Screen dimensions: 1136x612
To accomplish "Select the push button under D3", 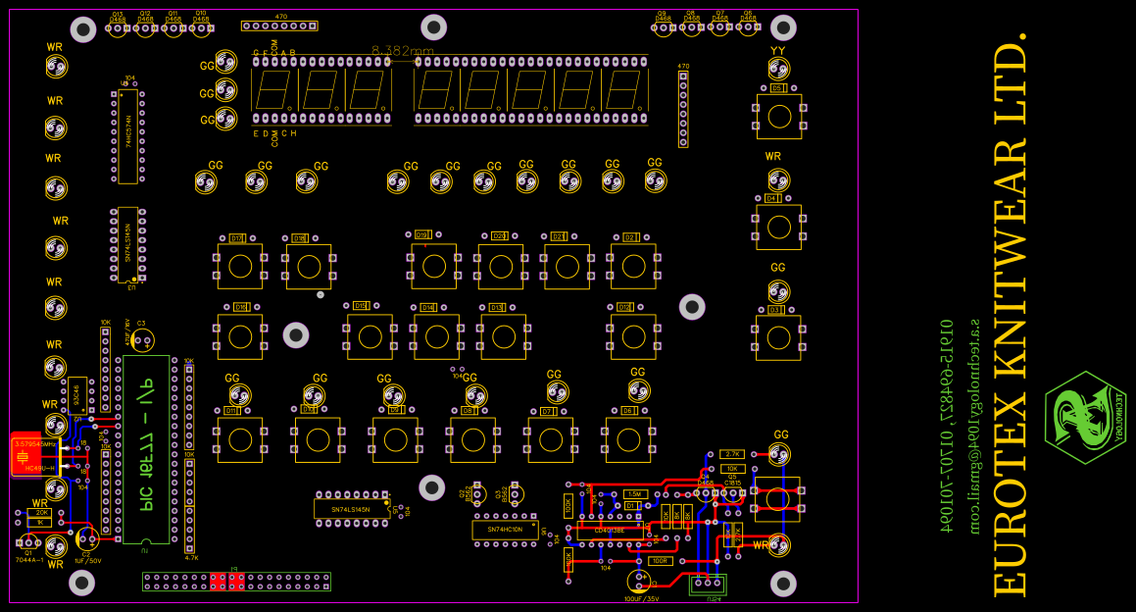I will (x=778, y=338).
